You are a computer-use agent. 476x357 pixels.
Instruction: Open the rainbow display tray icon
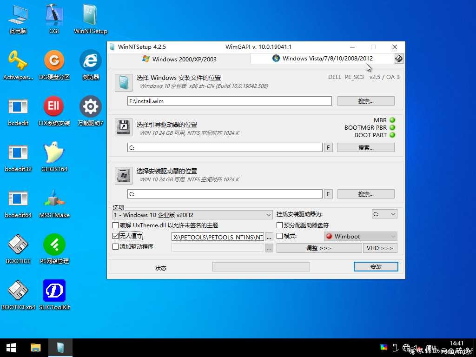click(x=383, y=347)
